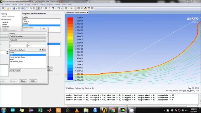Open the Report menu
201x113 pixels.
pos(50,5)
